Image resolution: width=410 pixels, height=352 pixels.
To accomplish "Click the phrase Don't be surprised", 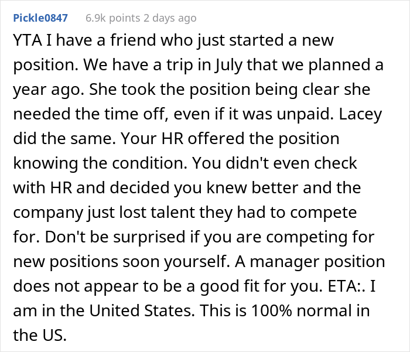I will click(x=115, y=237).
